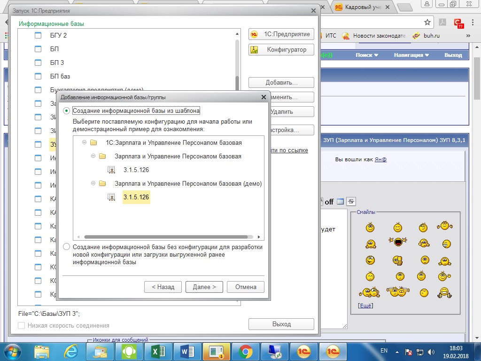Click the strikethrough formatting icon
The height and width of the screenshot is (361, 481).
[x=351, y=202]
